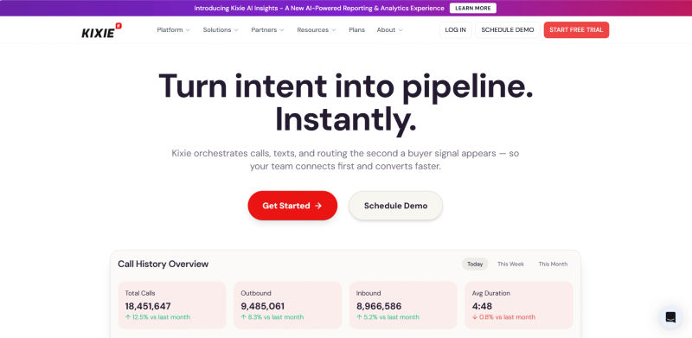The height and width of the screenshot is (338, 692).
Task: Expand the Platform dropdown menu
Action: click(174, 30)
